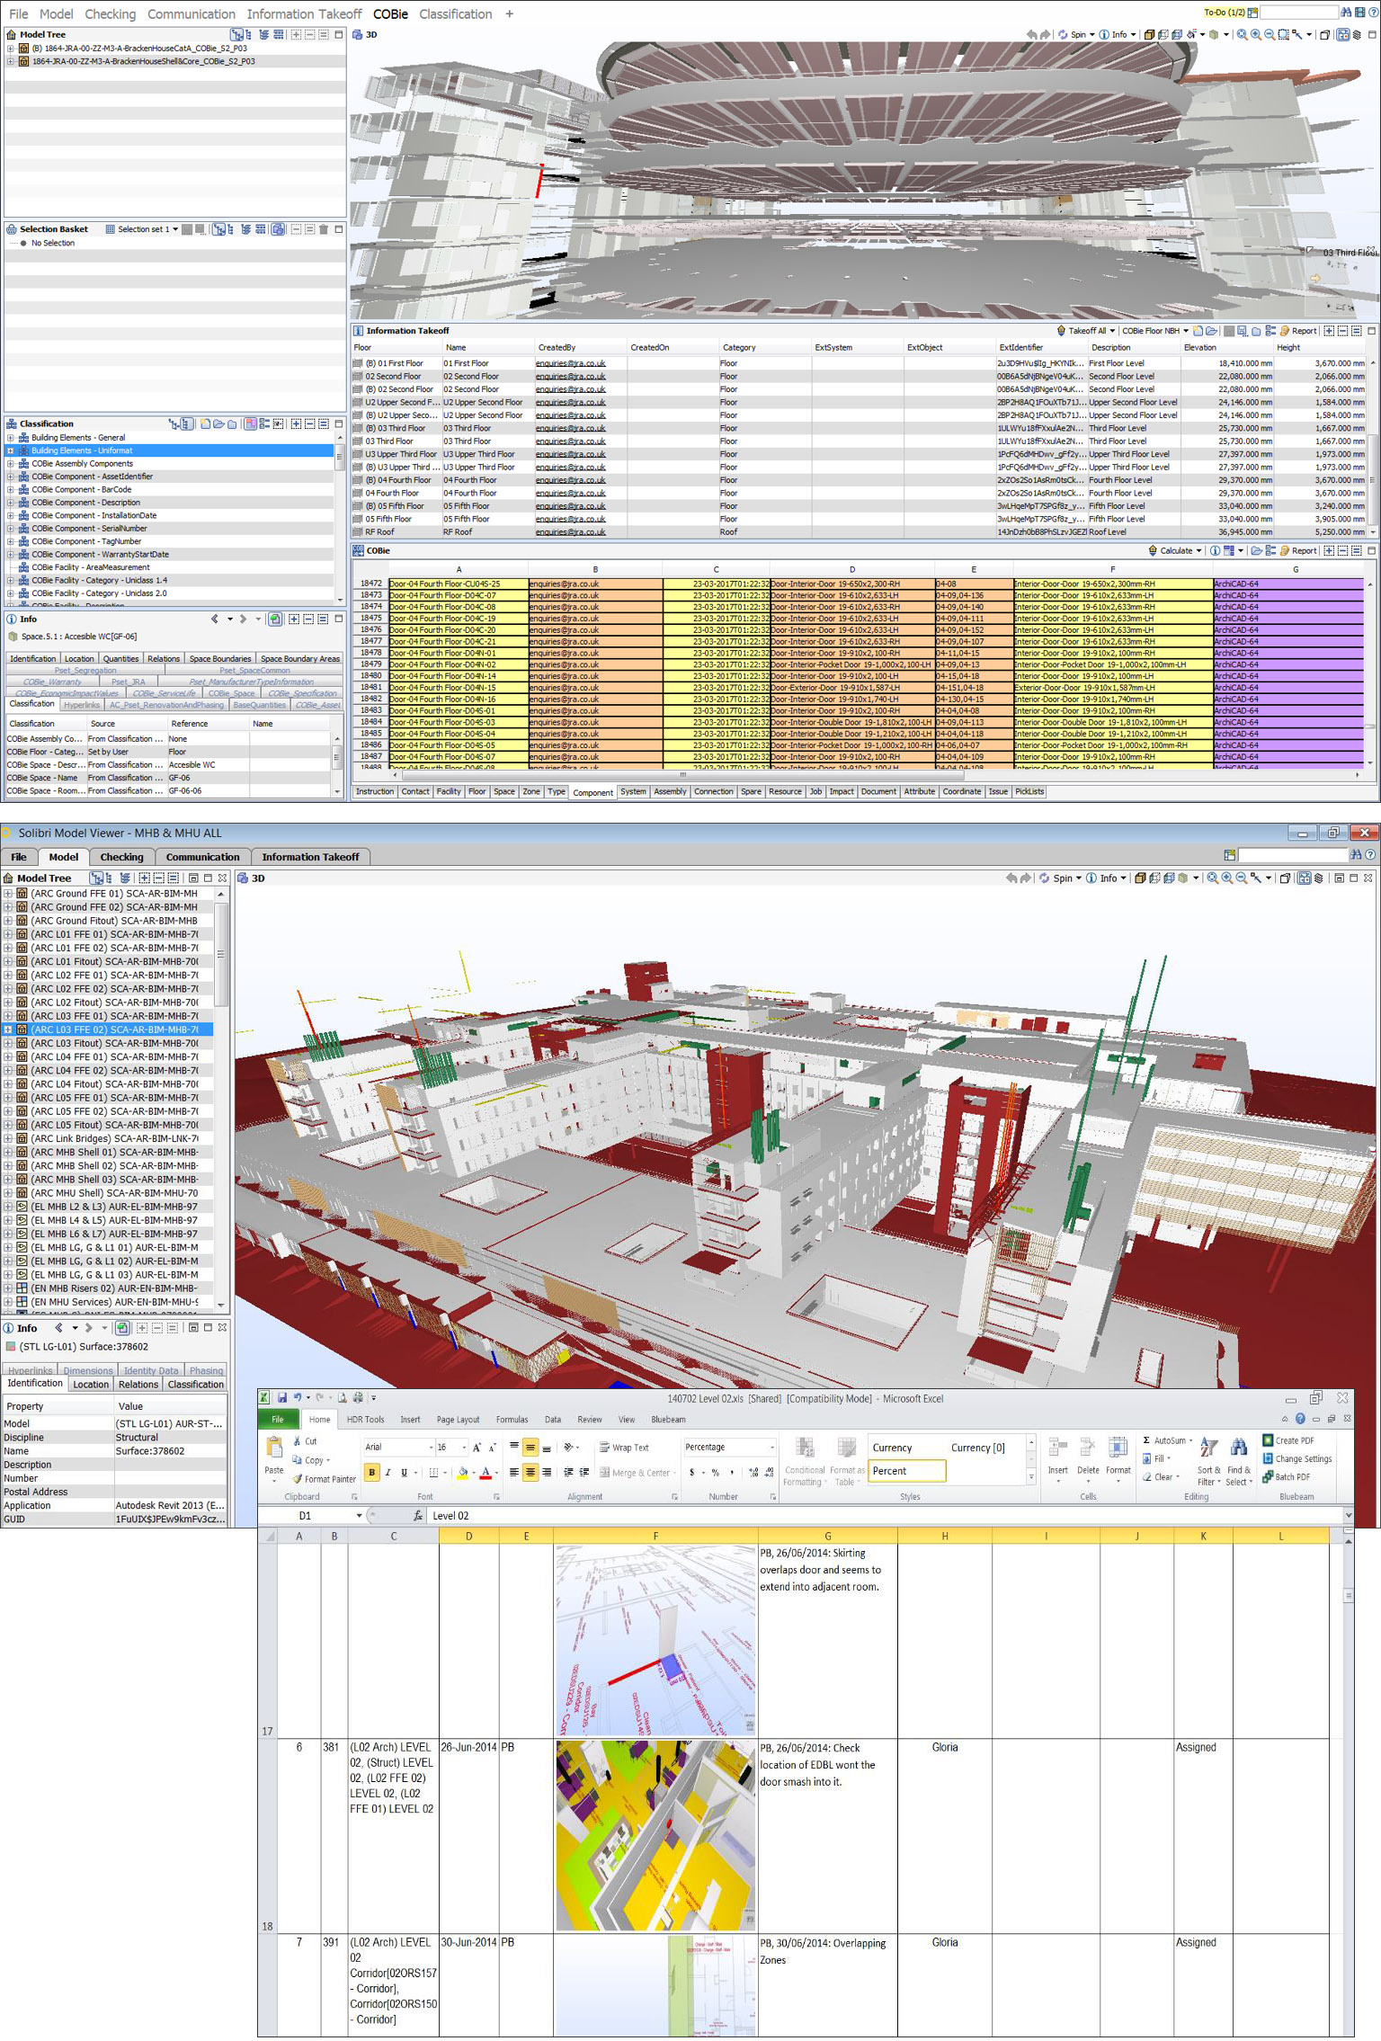Apply italic formatting in the Excel ribbon
1381x2041 pixels.
[x=388, y=1473]
